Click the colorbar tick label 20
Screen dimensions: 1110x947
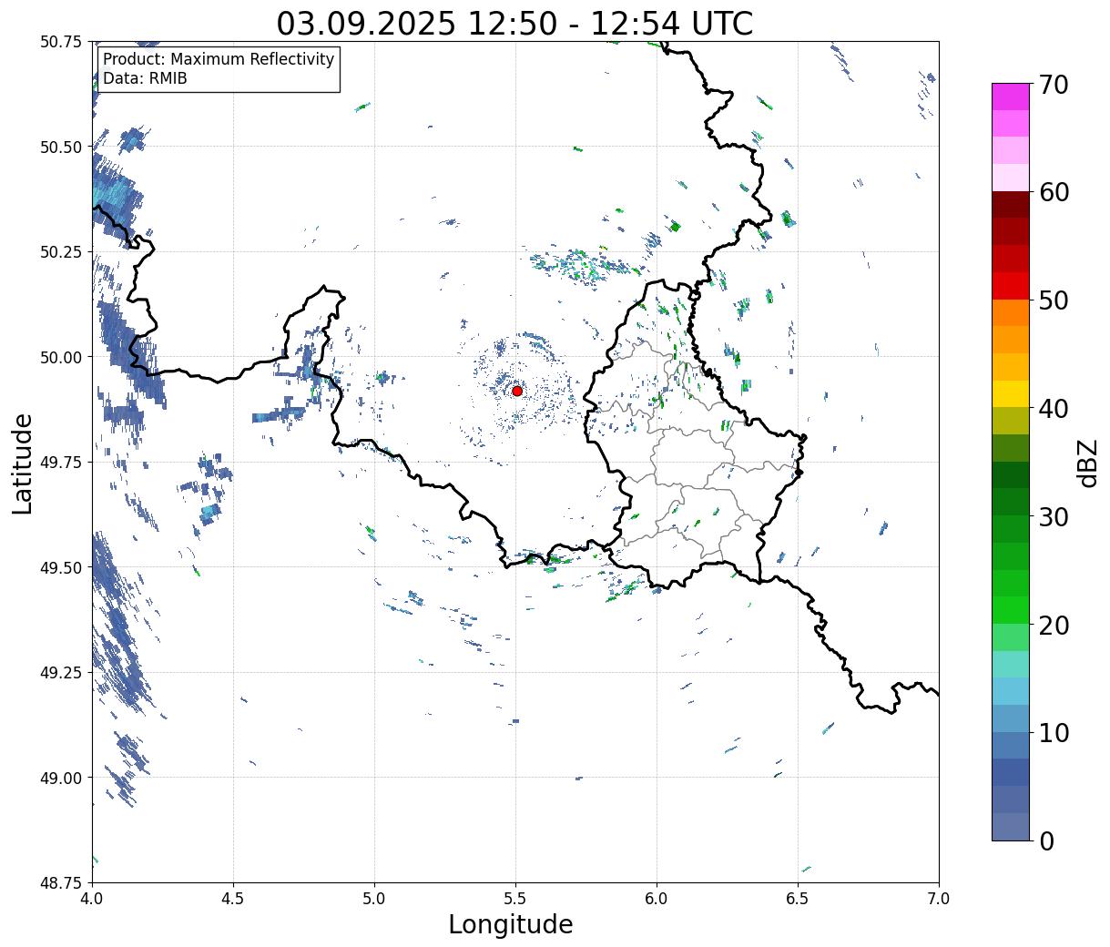pyautogui.click(x=1053, y=625)
